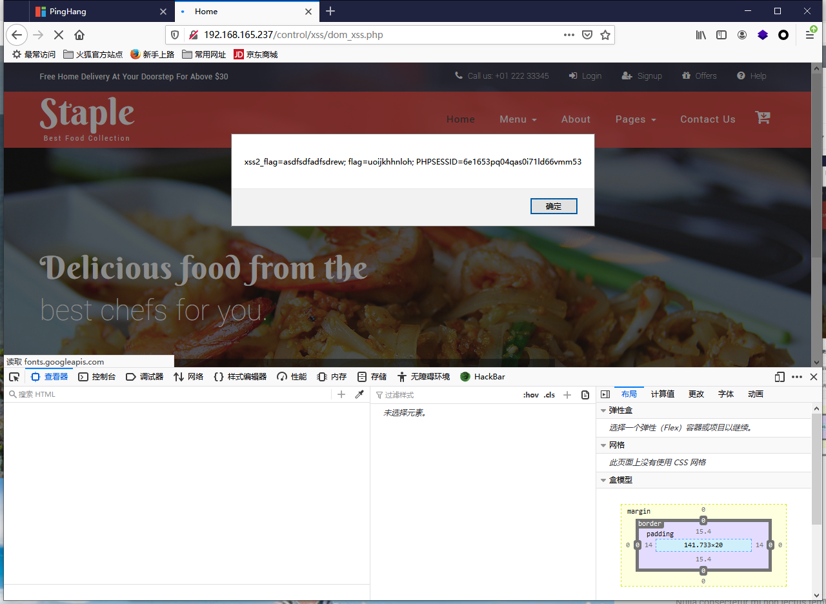Viewport: 826px width, 604px height.
Task: Click the Contact Us navigation link
Action: pos(708,119)
